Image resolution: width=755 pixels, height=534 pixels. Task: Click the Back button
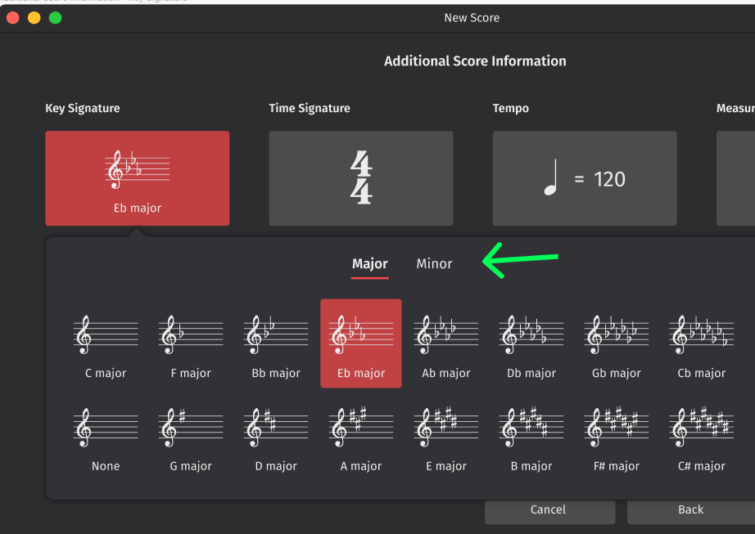690,509
